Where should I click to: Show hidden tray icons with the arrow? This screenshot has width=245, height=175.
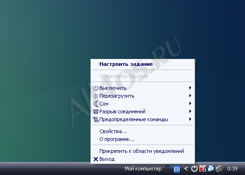click(x=186, y=169)
